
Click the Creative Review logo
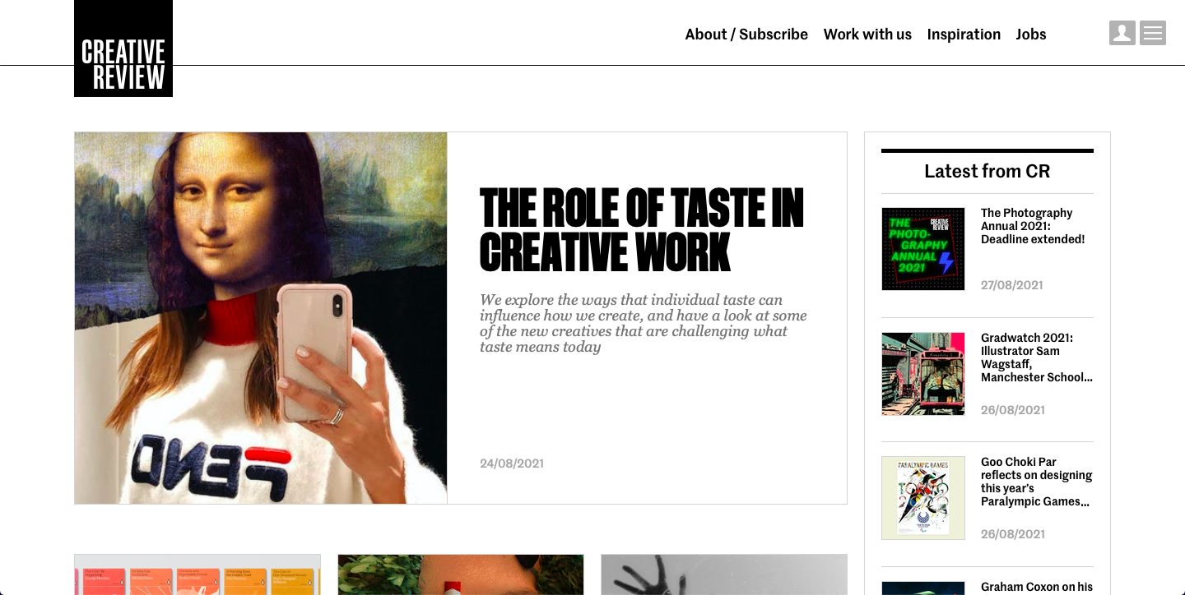[123, 48]
